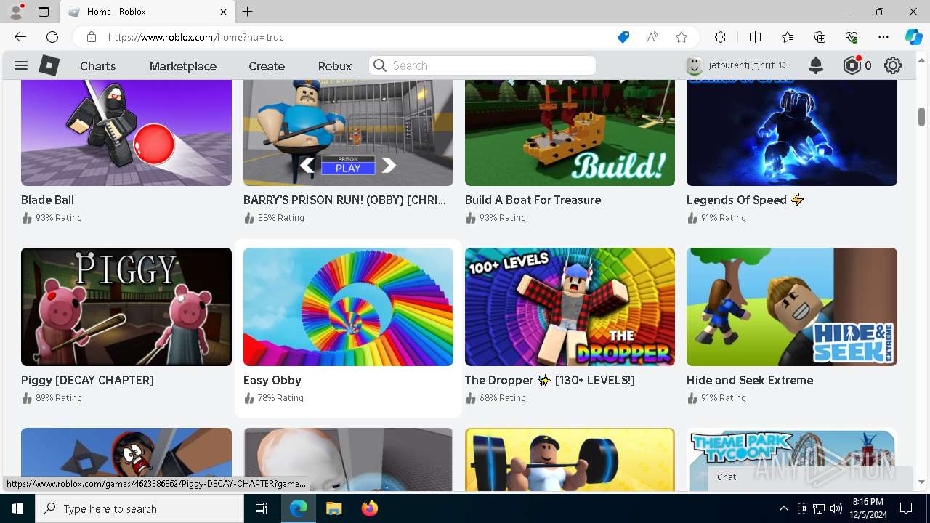Open the Theme Park Tycoon thumbnail
The height and width of the screenshot is (523, 930).
point(792,460)
